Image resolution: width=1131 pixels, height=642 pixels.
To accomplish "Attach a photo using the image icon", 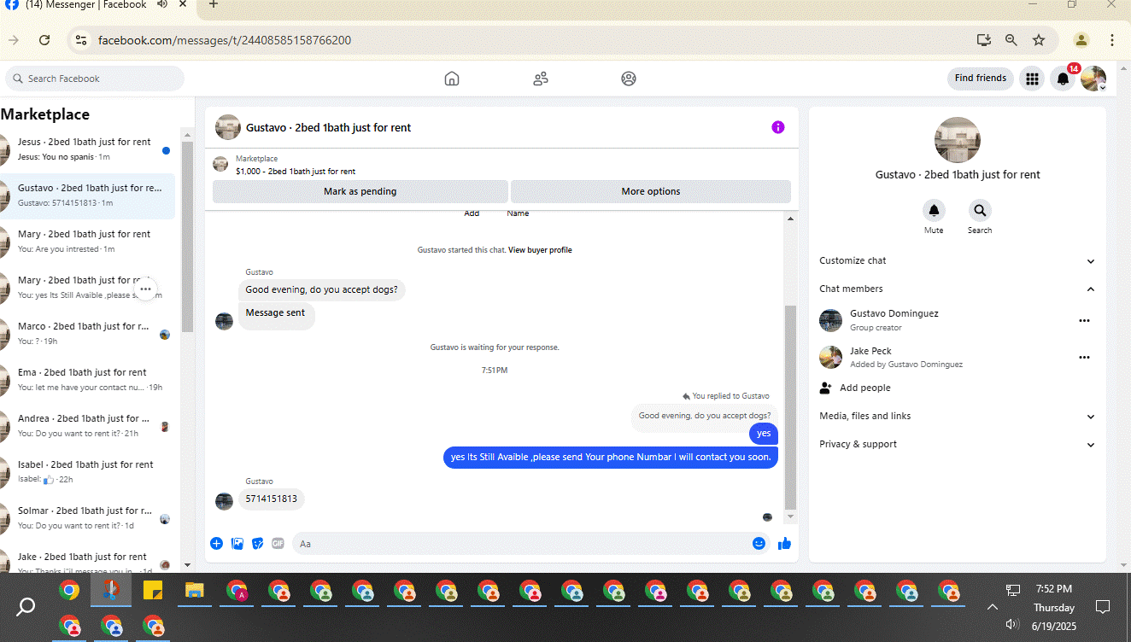I will (237, 543).
